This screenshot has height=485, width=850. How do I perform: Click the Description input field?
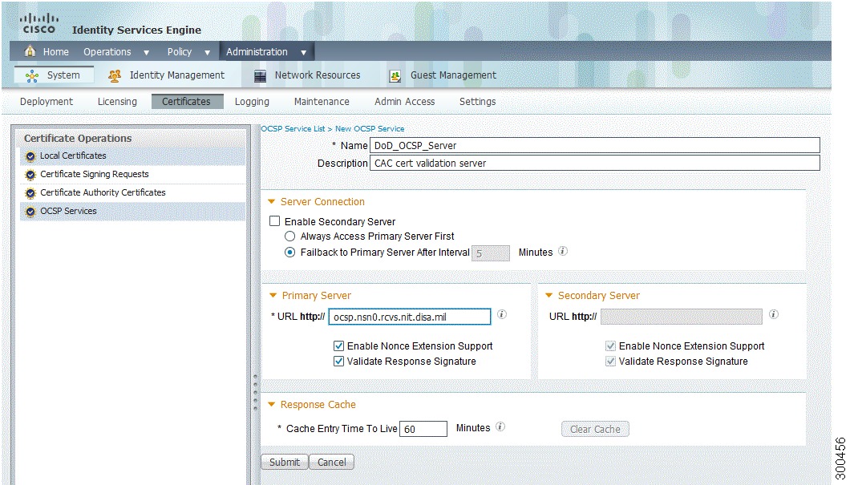coord(595,163)
